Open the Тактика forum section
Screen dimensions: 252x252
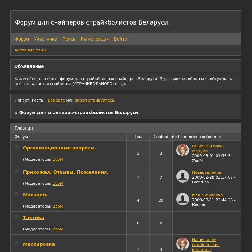(34, 218)
